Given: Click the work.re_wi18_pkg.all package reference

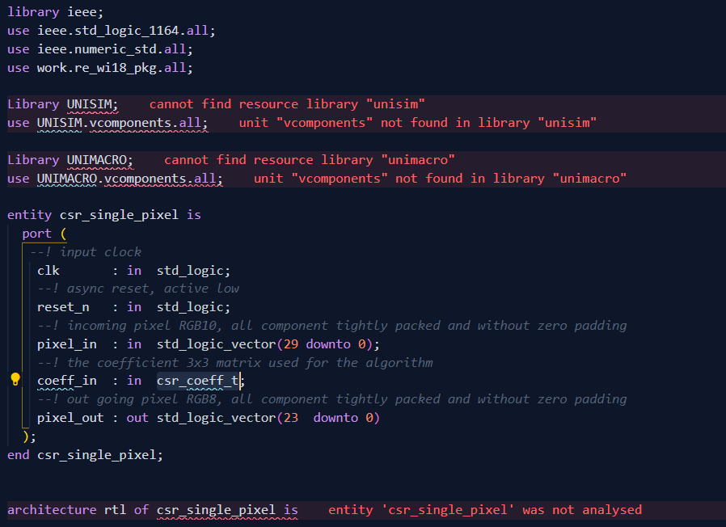Looking at the screenshot, I should pos(115,67).
